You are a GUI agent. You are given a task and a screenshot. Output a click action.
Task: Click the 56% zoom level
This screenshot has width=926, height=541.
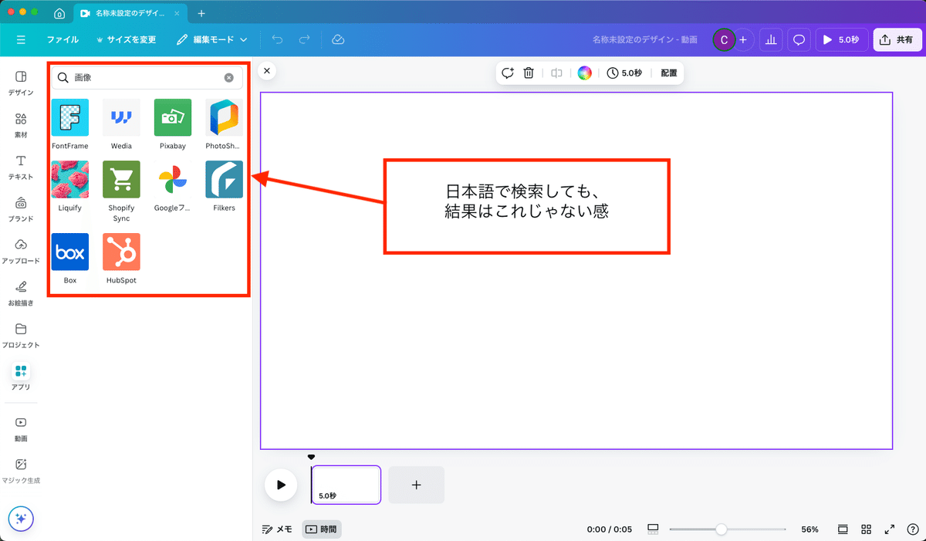point(809,529)
